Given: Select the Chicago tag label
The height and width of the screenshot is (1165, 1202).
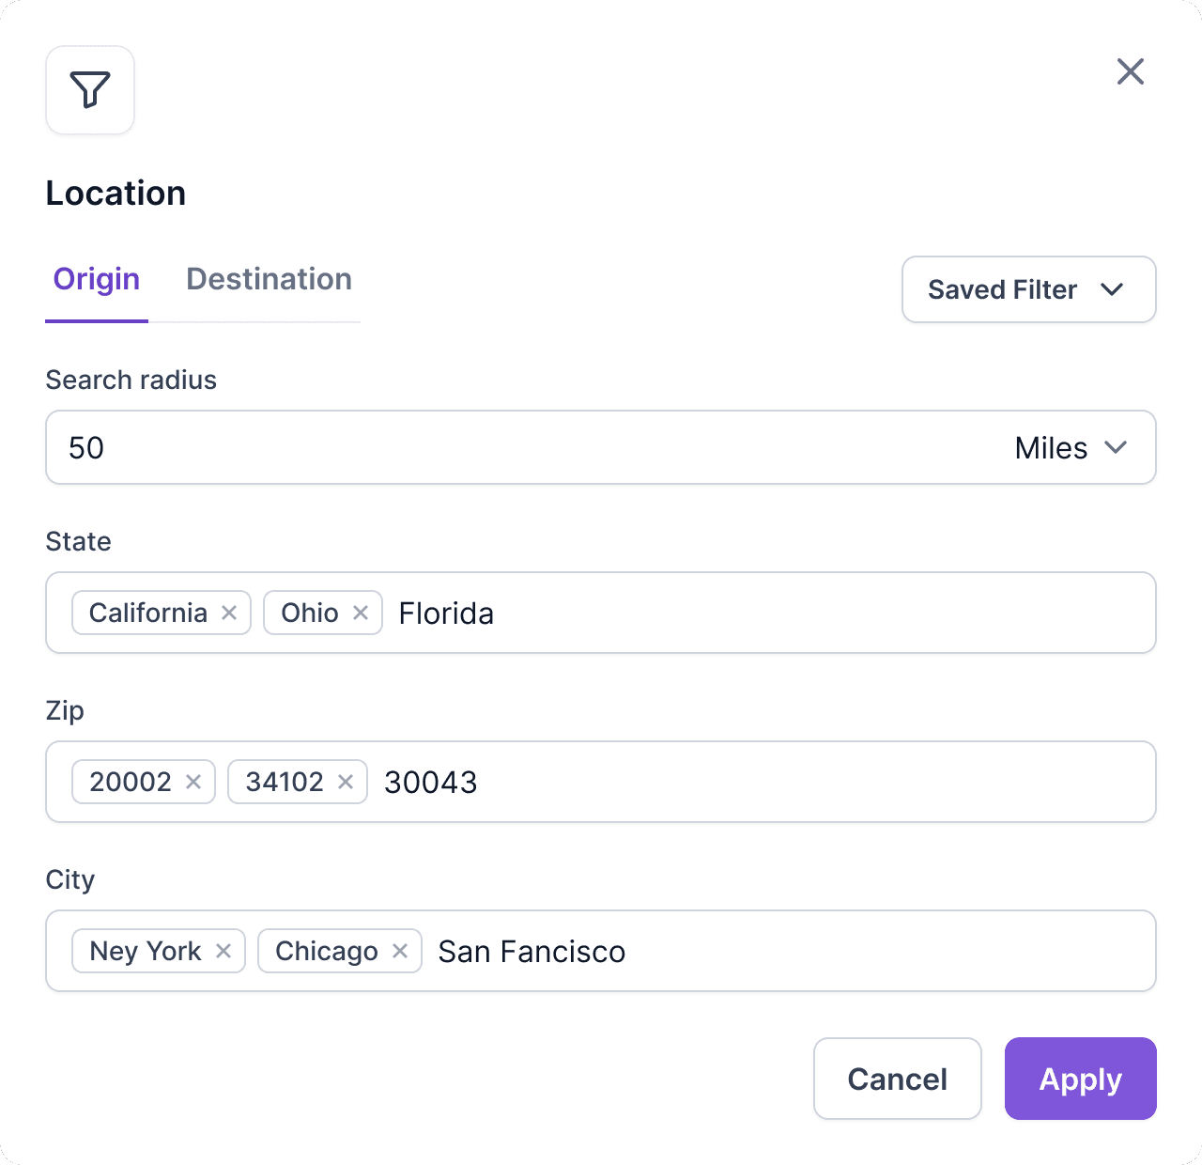Looking at the screenshot, I should click(327, 951).
